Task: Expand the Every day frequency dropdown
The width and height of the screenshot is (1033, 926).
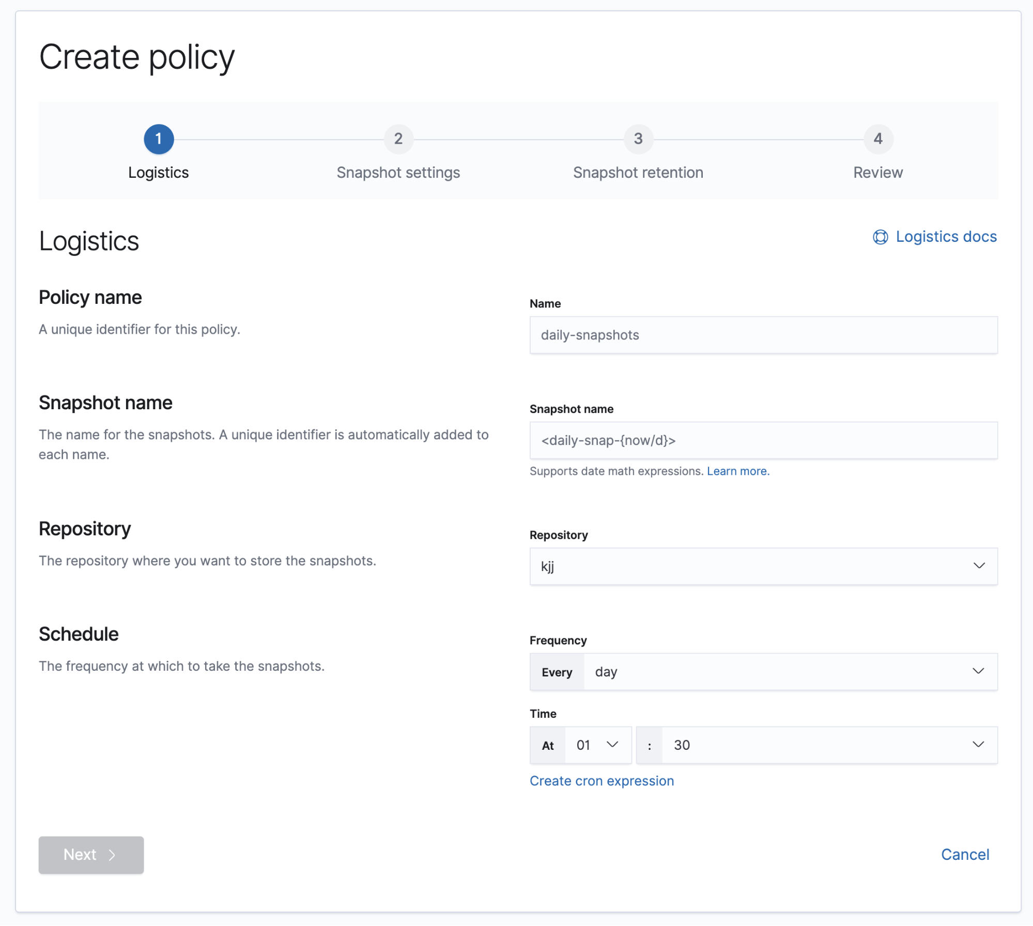Action: coord(775,672)
